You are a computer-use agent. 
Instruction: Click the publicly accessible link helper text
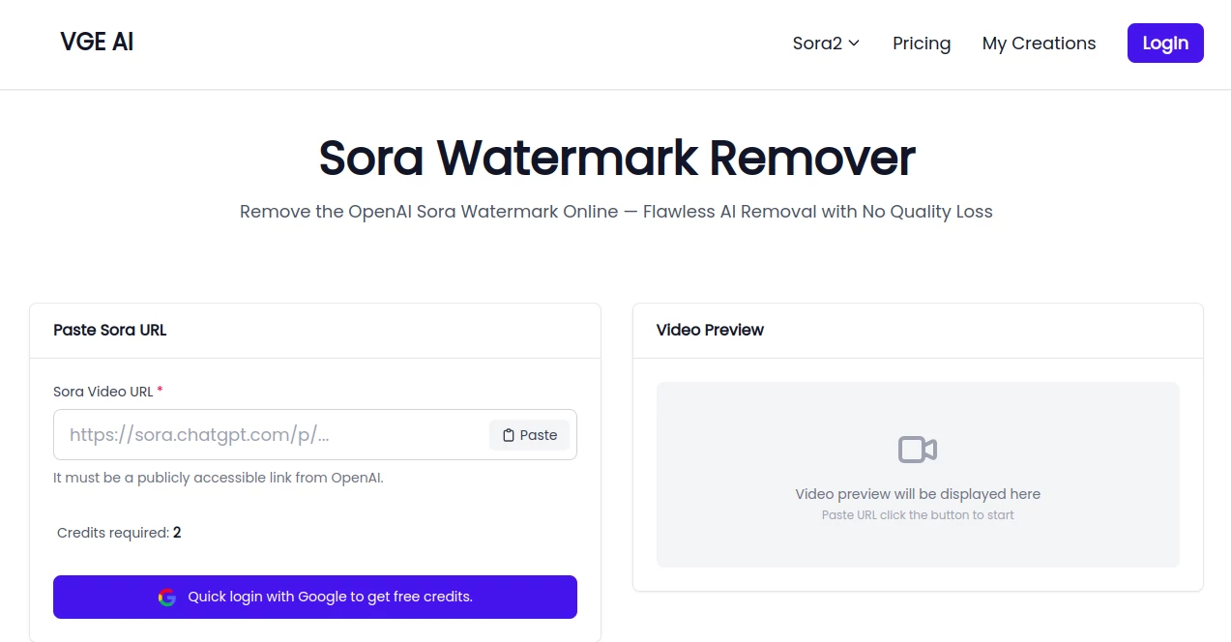click(x=218, y=477)
